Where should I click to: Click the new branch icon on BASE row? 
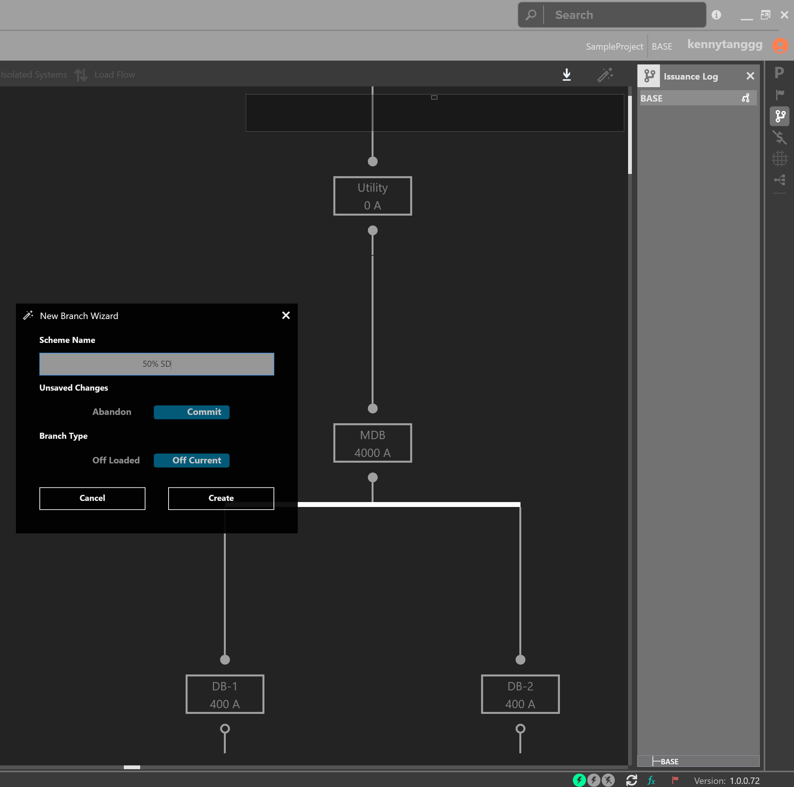pos(746,98)
